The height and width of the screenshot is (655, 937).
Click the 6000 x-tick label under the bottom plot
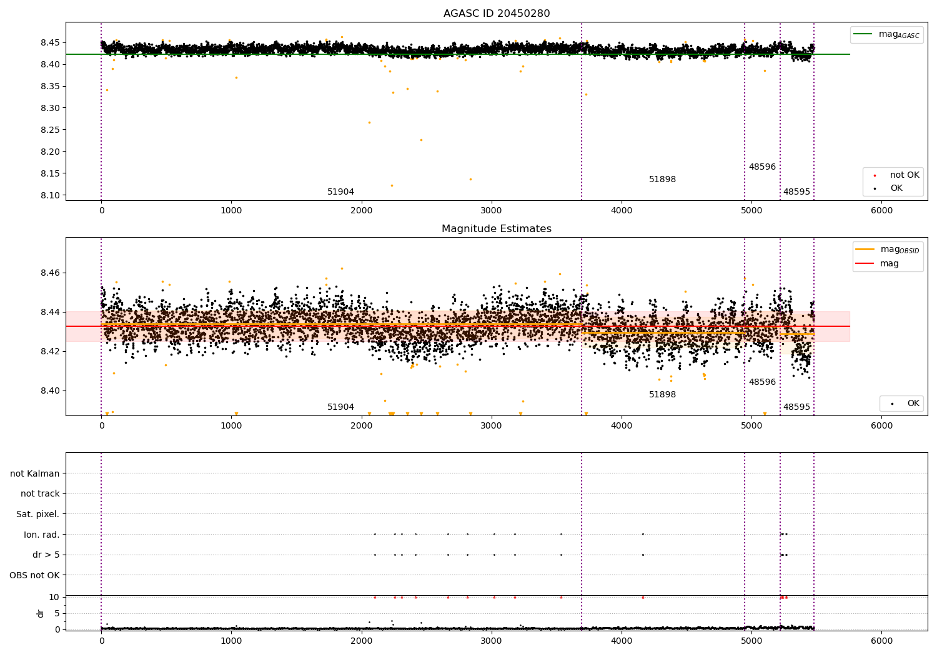881,641
